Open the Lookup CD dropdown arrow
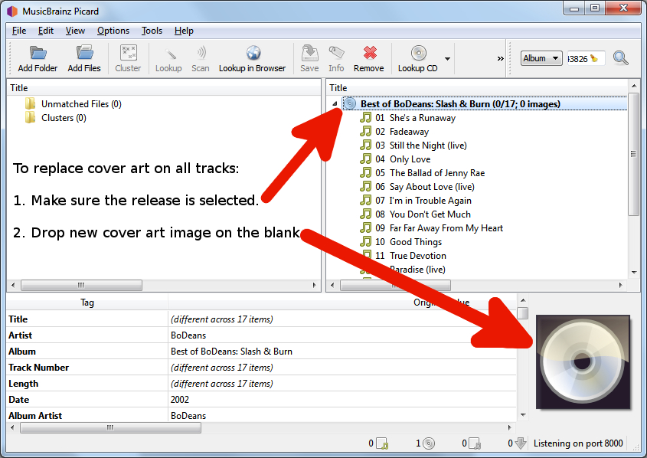 click(x=447, y=59)
